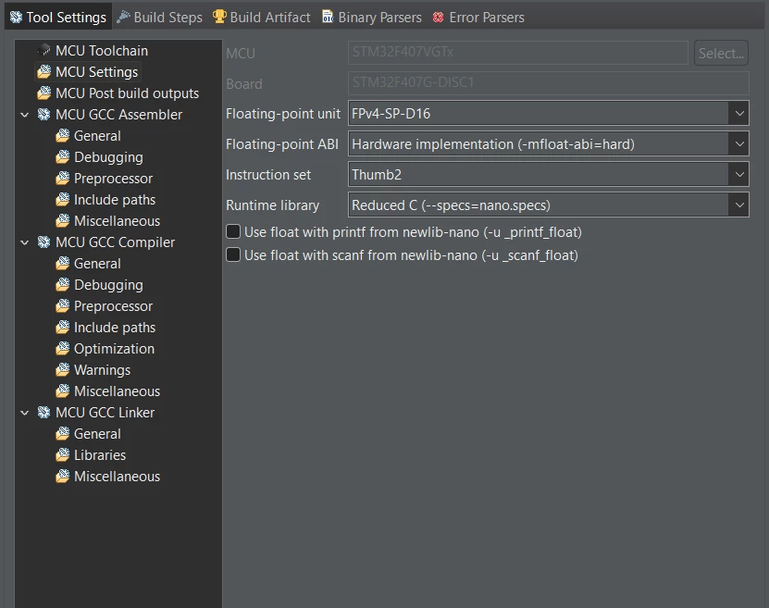Switch to the Build Steps tab
The width and height of the screenshot is (769, 608).
(x=159, y=18)
